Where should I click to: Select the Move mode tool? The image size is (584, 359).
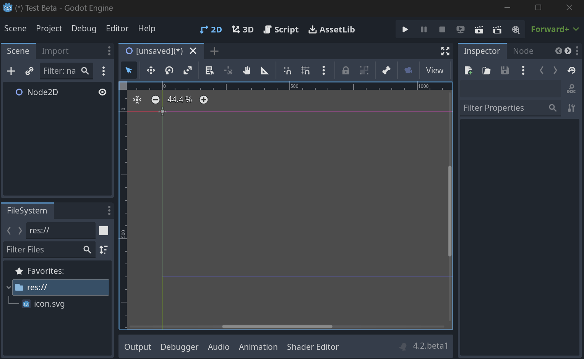click(x=151, y=70)
